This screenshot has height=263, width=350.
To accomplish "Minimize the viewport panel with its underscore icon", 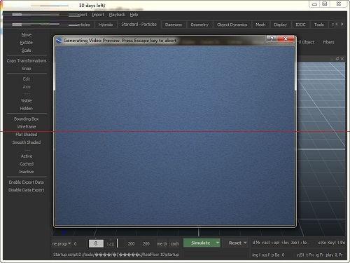I will coord(332,60).
